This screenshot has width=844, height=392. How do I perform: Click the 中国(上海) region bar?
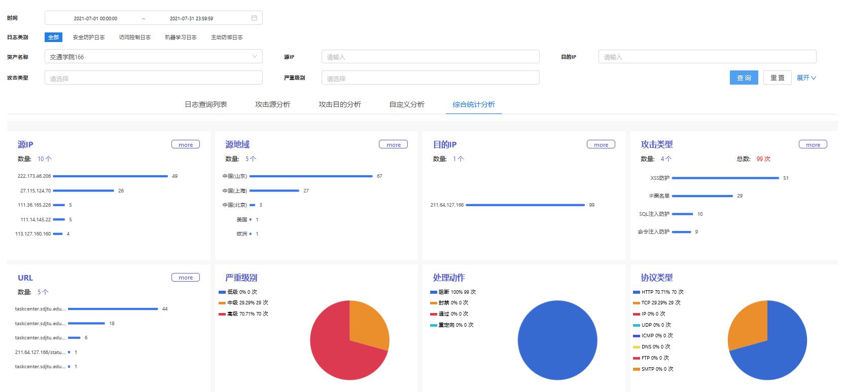(x=274, y=191)
